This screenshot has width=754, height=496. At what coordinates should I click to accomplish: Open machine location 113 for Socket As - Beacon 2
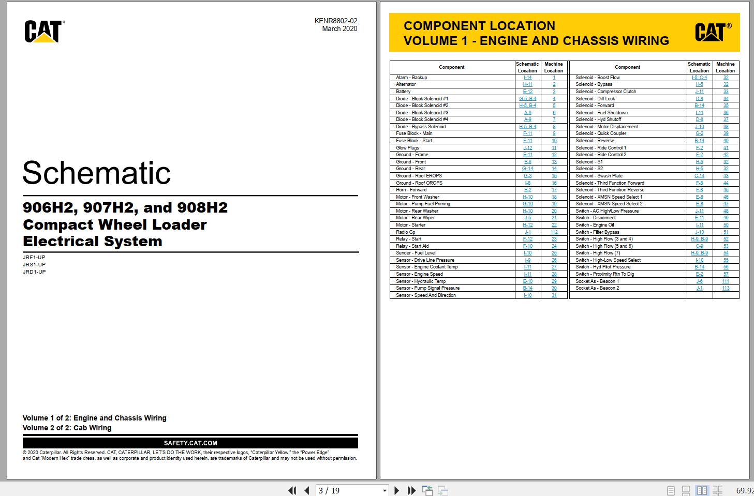click(x=726, y=288)
